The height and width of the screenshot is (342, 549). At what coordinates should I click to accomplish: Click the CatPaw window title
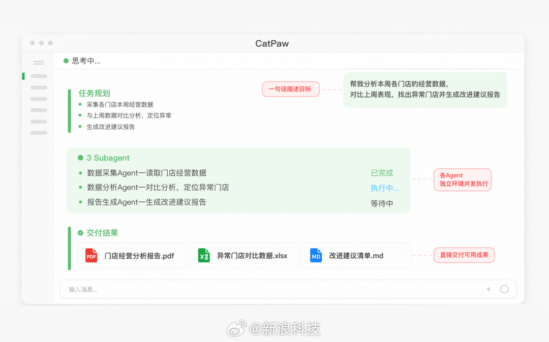click(x=272, y=43)
